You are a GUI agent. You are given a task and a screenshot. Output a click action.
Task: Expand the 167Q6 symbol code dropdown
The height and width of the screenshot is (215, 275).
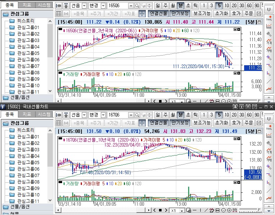coord(130,115)
